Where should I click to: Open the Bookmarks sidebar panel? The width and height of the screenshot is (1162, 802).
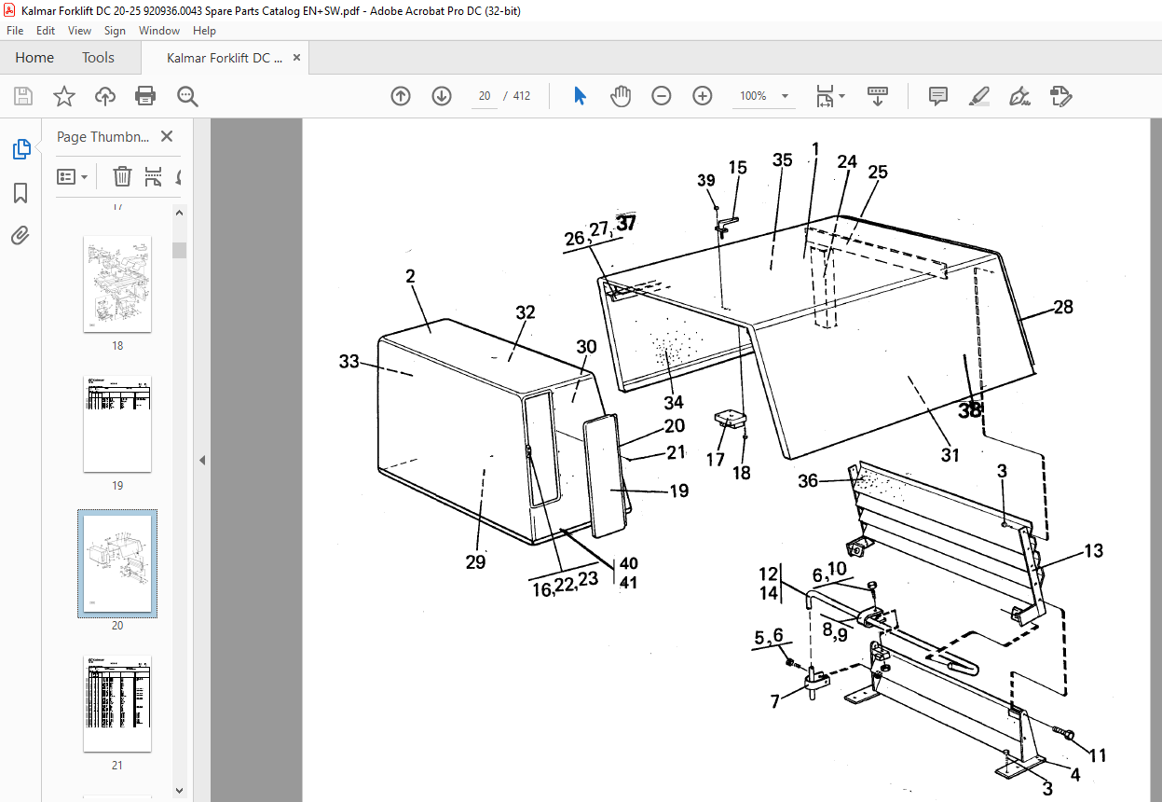[x=21, y=193]
